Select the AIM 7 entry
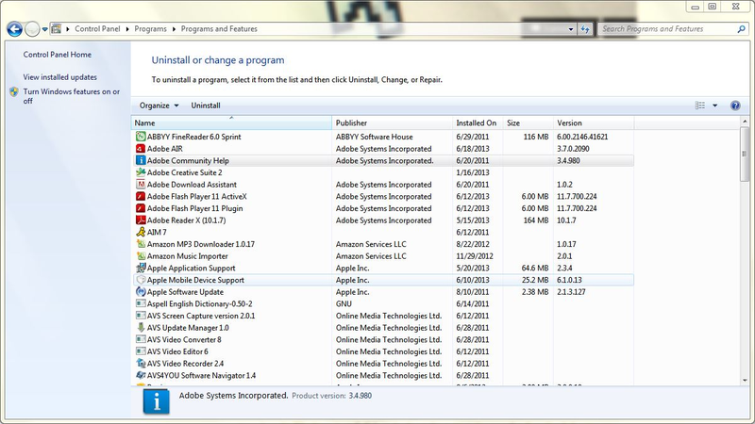This screenshot has height=424, width=755. [x=383, y=232]
